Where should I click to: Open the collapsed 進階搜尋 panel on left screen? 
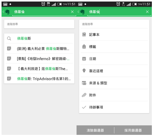click(39, 24)
